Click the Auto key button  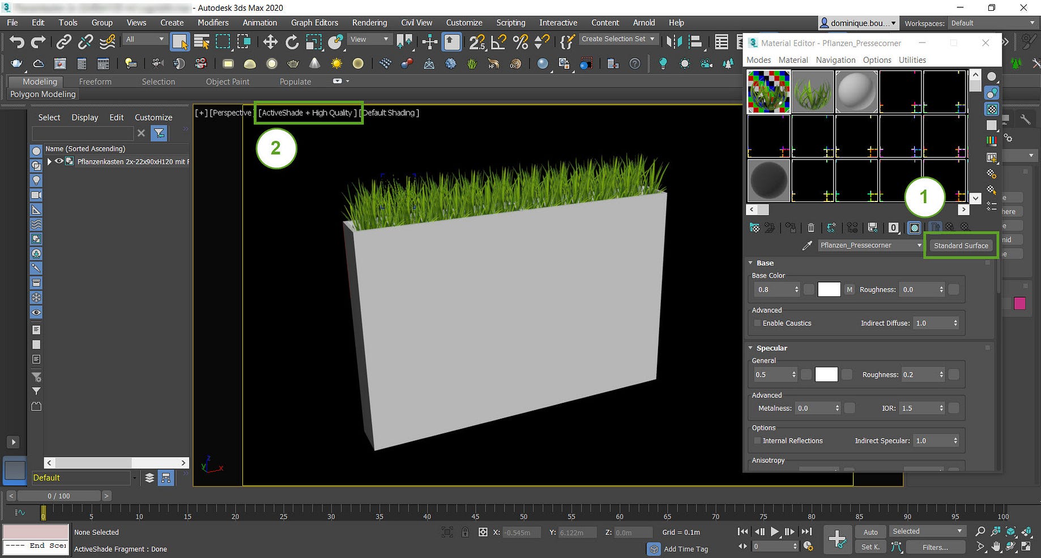pyautogui.click(x=871, y=532)
